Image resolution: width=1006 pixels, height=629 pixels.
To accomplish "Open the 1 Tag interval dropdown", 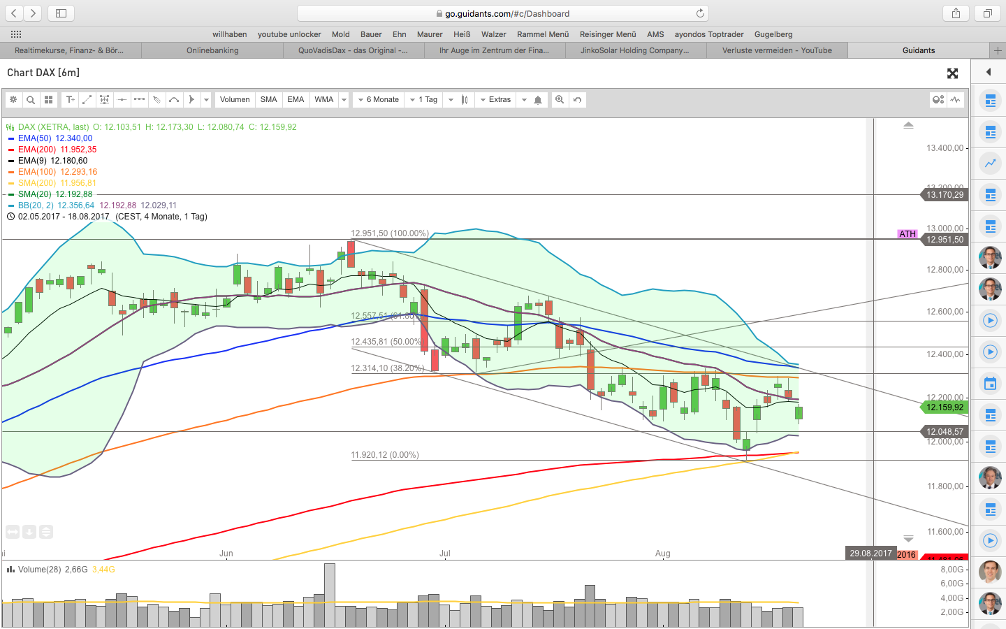I will tap(424, 100).
